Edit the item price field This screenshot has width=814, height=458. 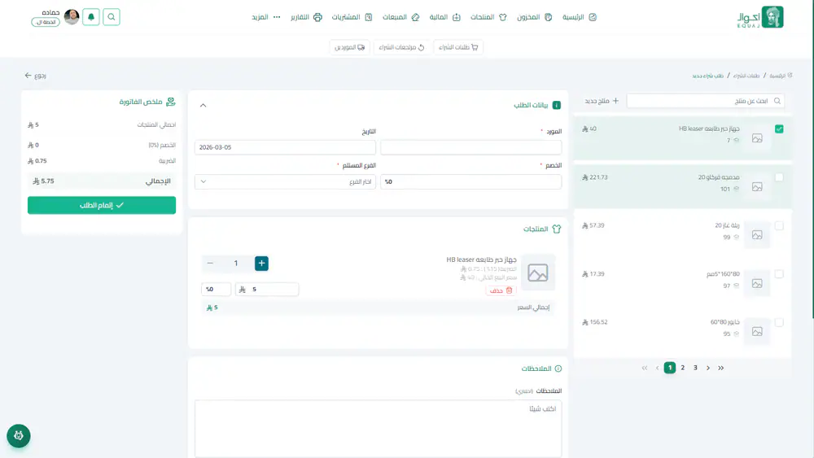point(267,289)
